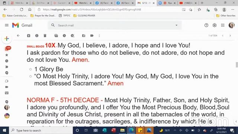The height and width of the screenshot is (134, 238).
Task: Open Edge settings and more menu
Action: (233, 10)
